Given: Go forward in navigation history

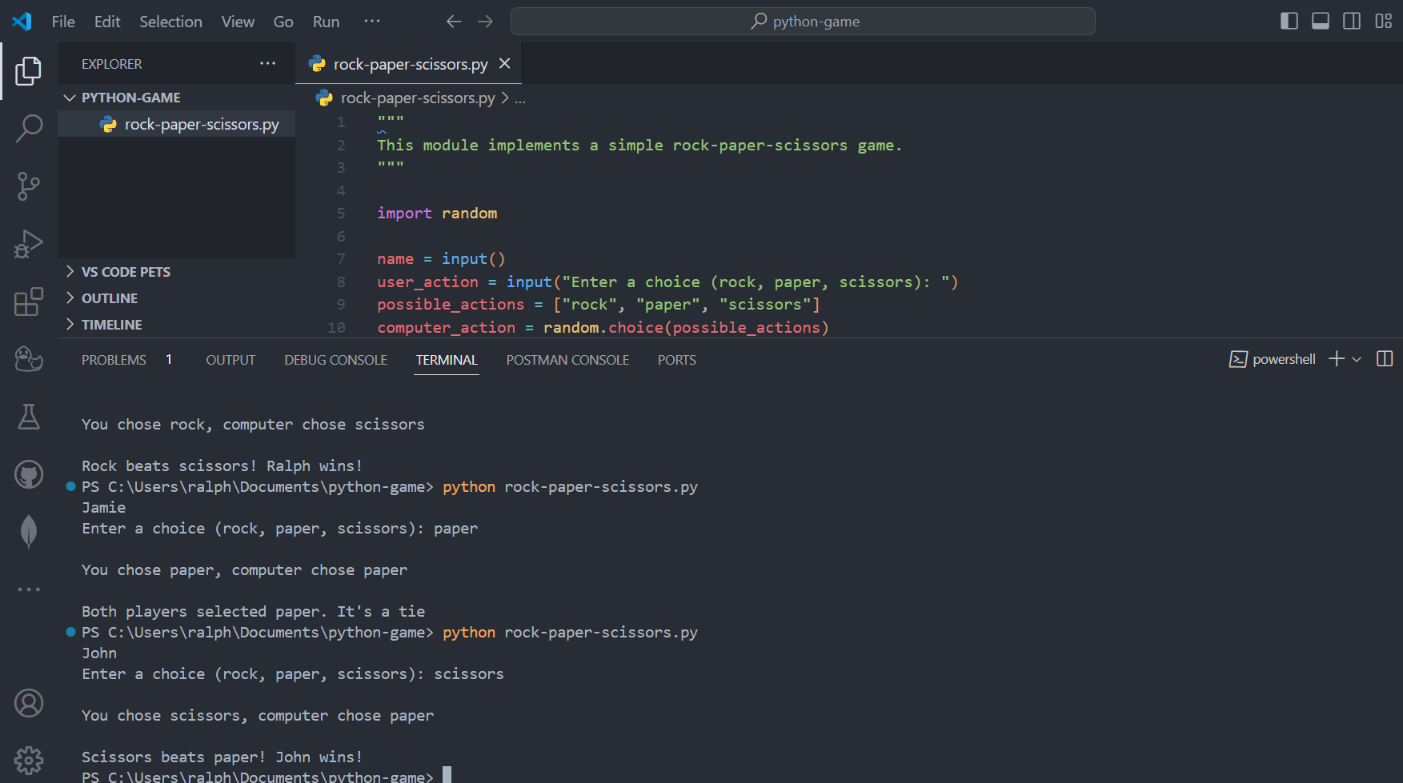Looking at the screenshot, I should click(x=485, y=22).
